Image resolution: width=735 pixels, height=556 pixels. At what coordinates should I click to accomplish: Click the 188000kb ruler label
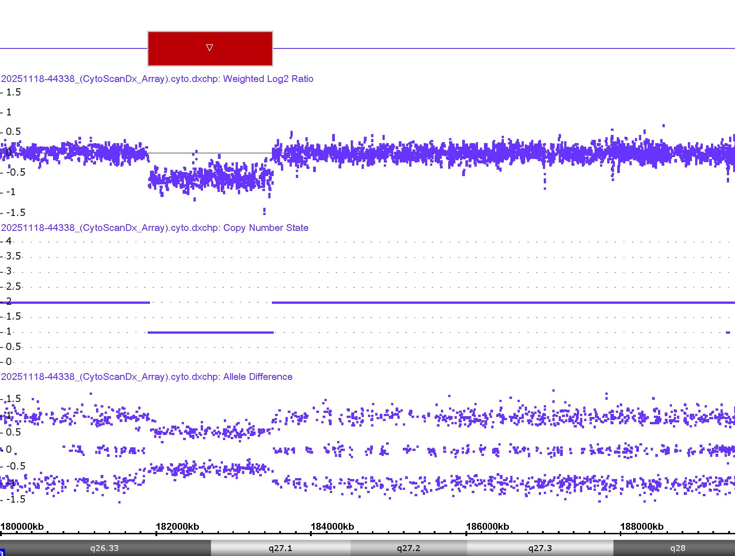[642, 527]
